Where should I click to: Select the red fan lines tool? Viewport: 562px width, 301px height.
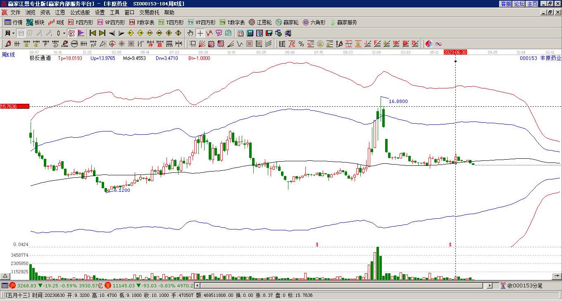tap(202, 44)
